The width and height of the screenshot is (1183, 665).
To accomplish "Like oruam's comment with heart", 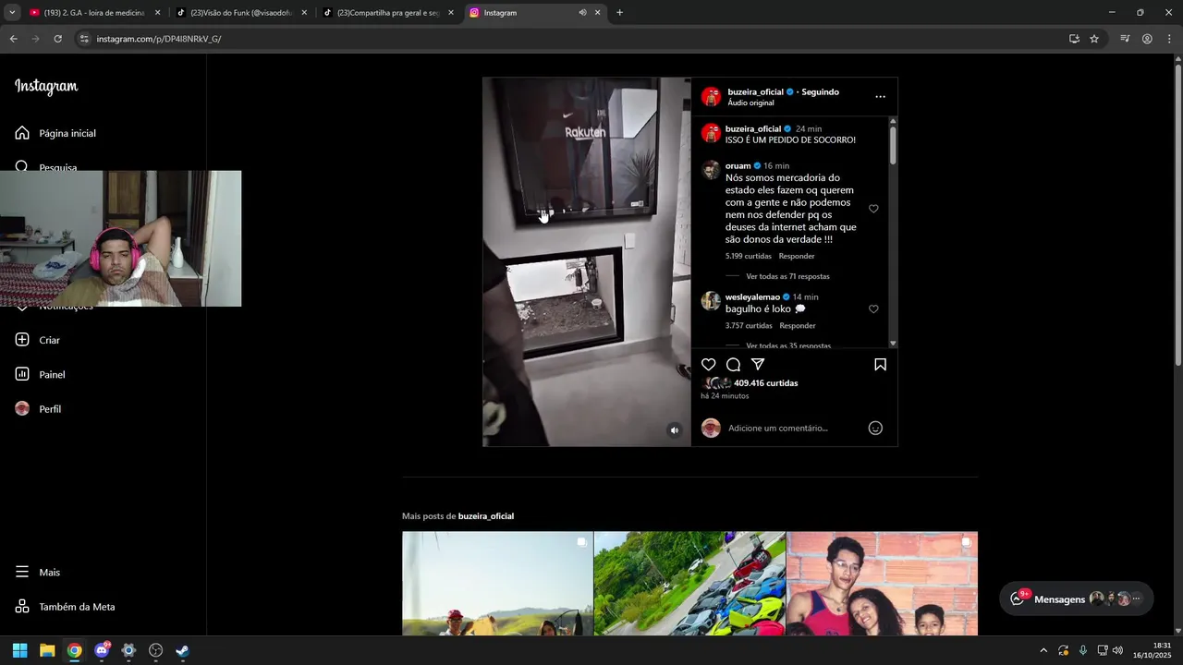I will [873, 209].
